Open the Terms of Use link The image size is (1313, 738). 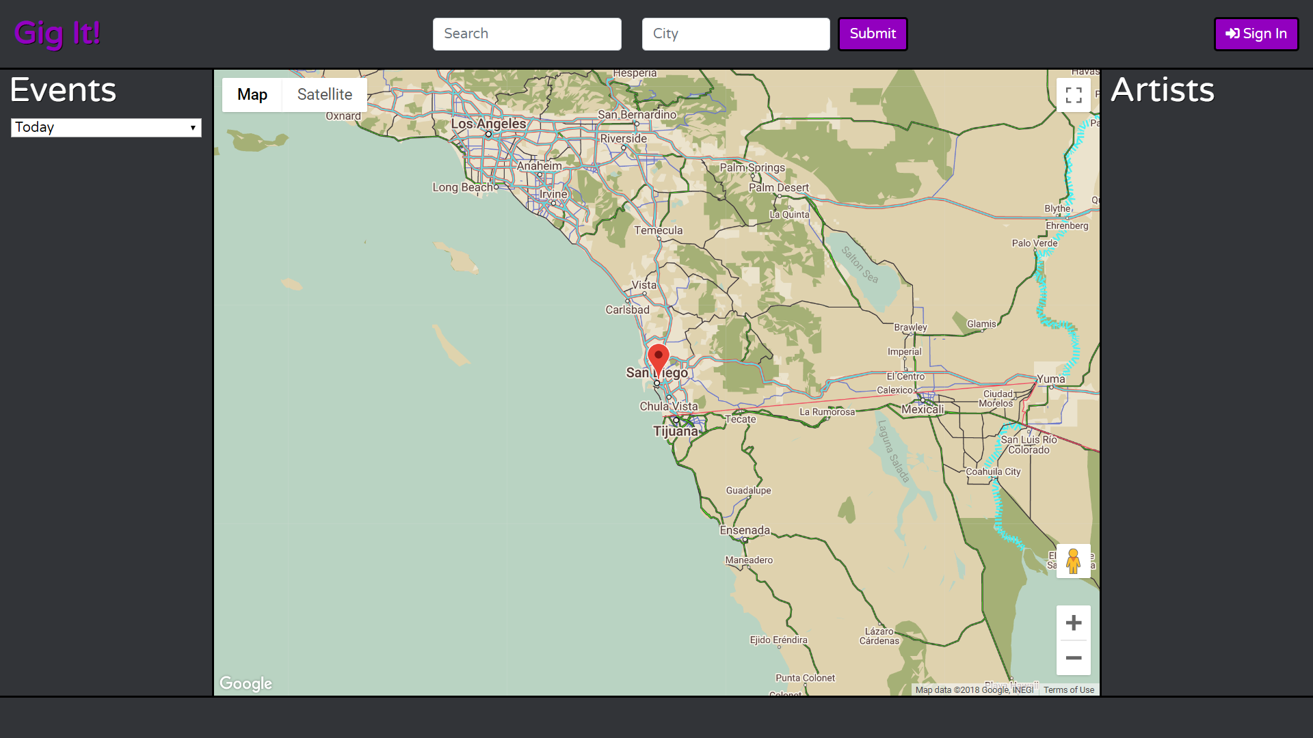1068,689
